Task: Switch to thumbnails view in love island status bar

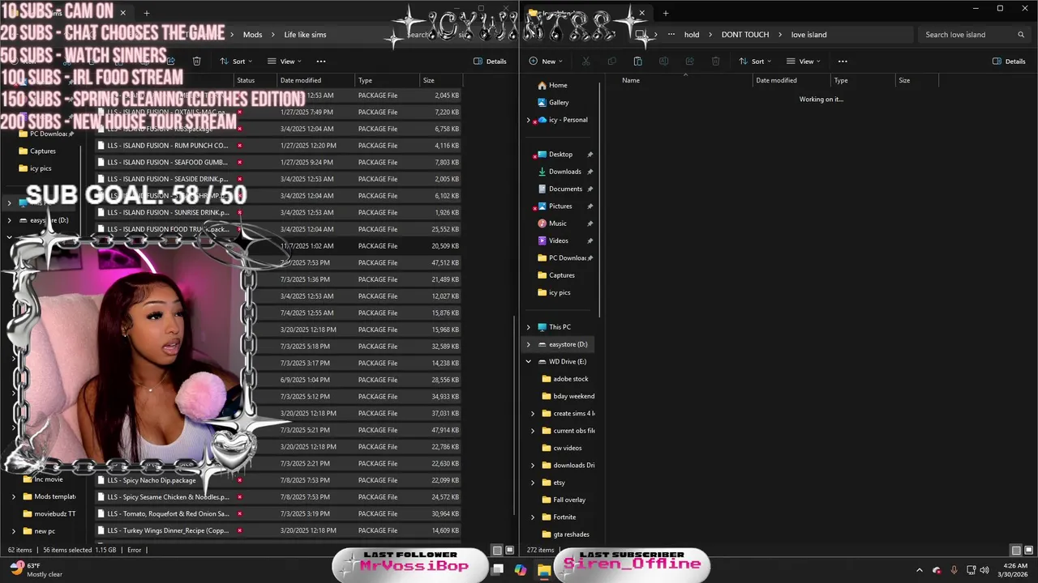Action: point(1029,551)
